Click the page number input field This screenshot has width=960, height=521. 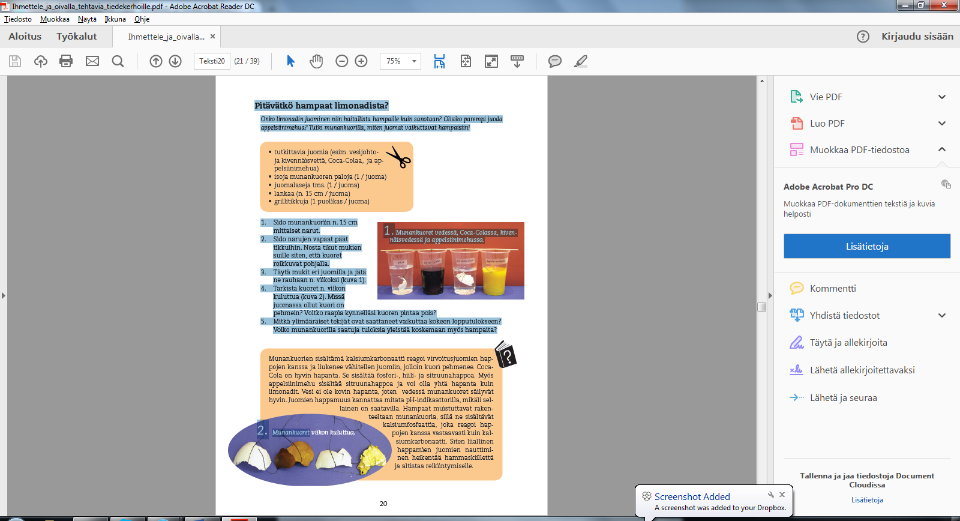pos(212,61)
